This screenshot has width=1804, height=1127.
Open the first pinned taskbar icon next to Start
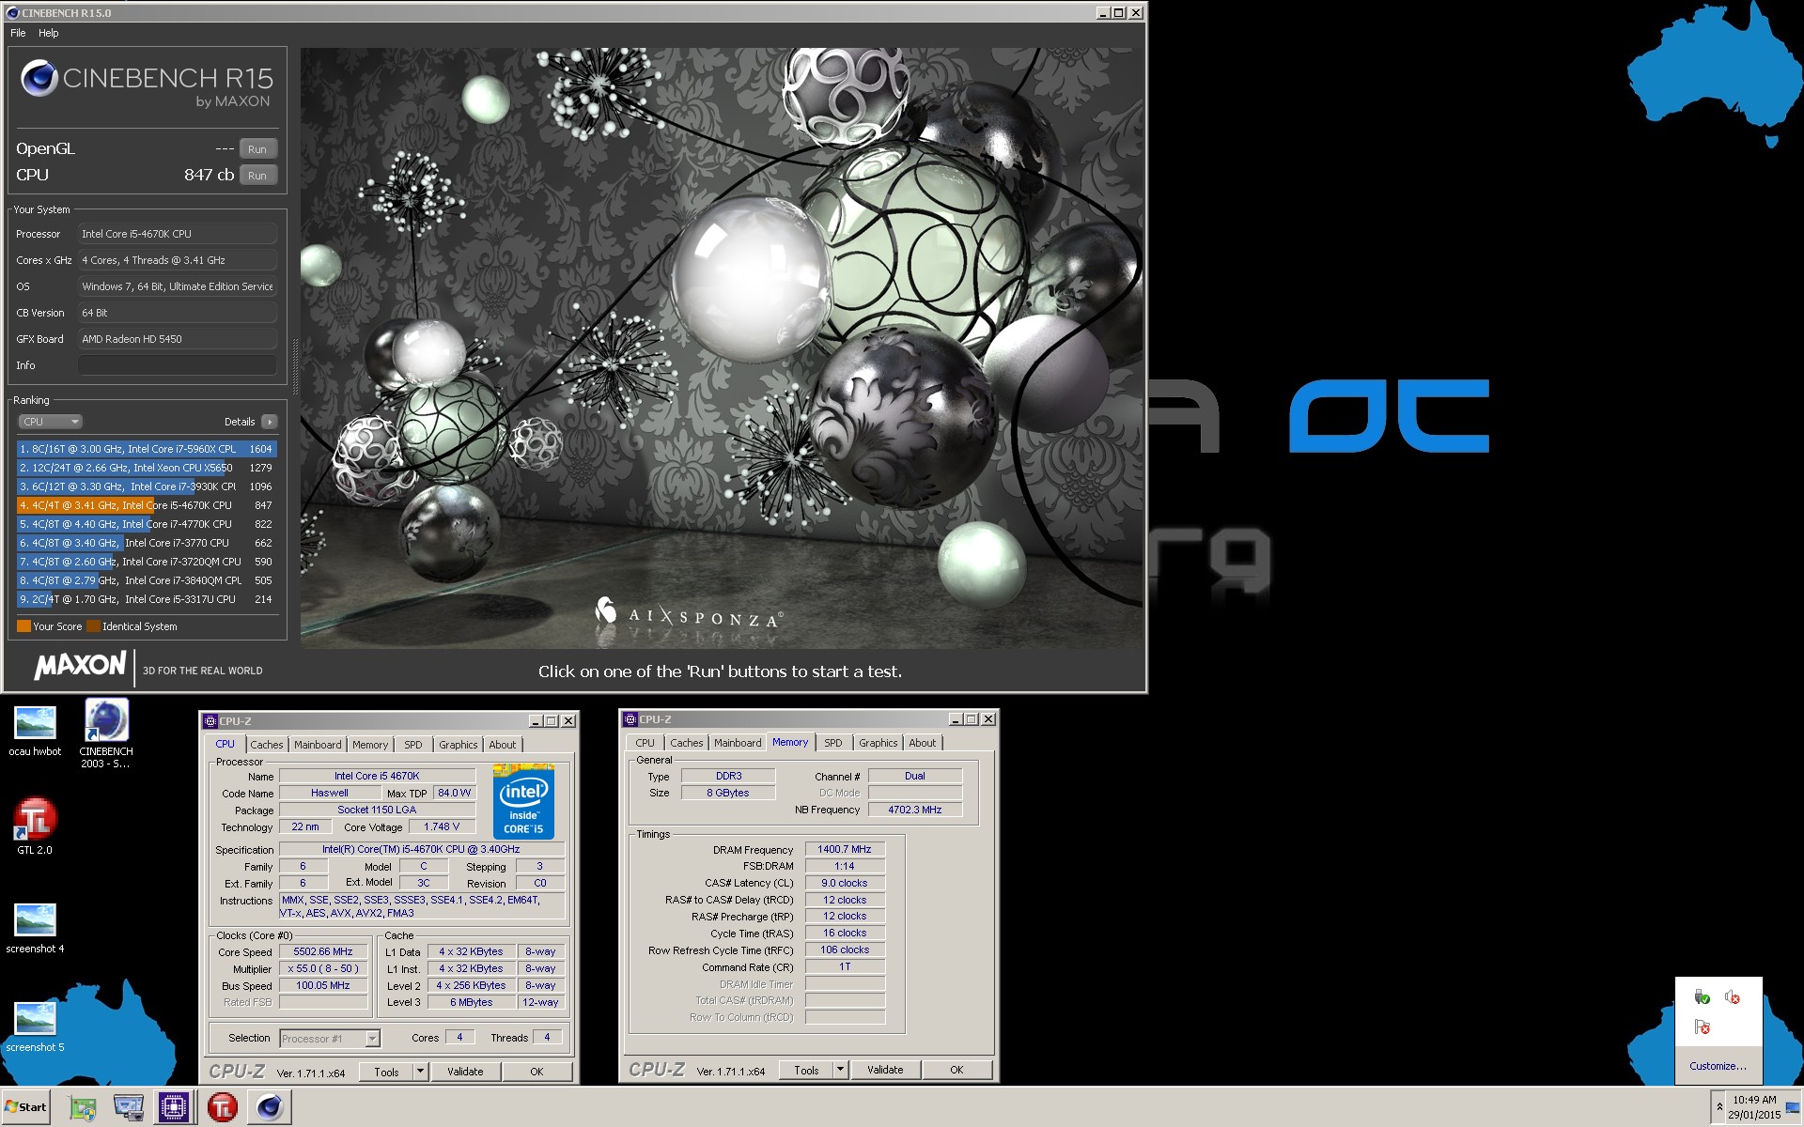tap(83, 1108)
